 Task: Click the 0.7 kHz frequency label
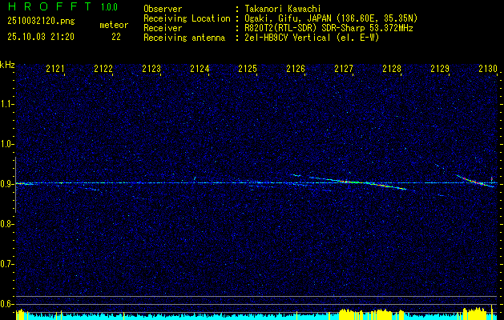click(6, 264)
